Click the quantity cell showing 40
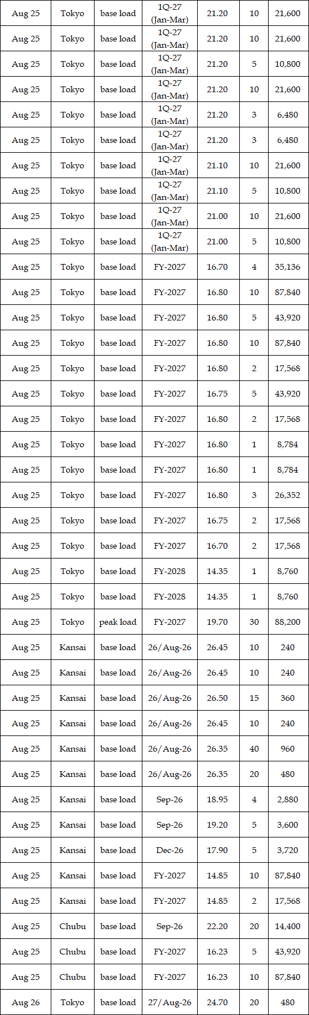 254,749
